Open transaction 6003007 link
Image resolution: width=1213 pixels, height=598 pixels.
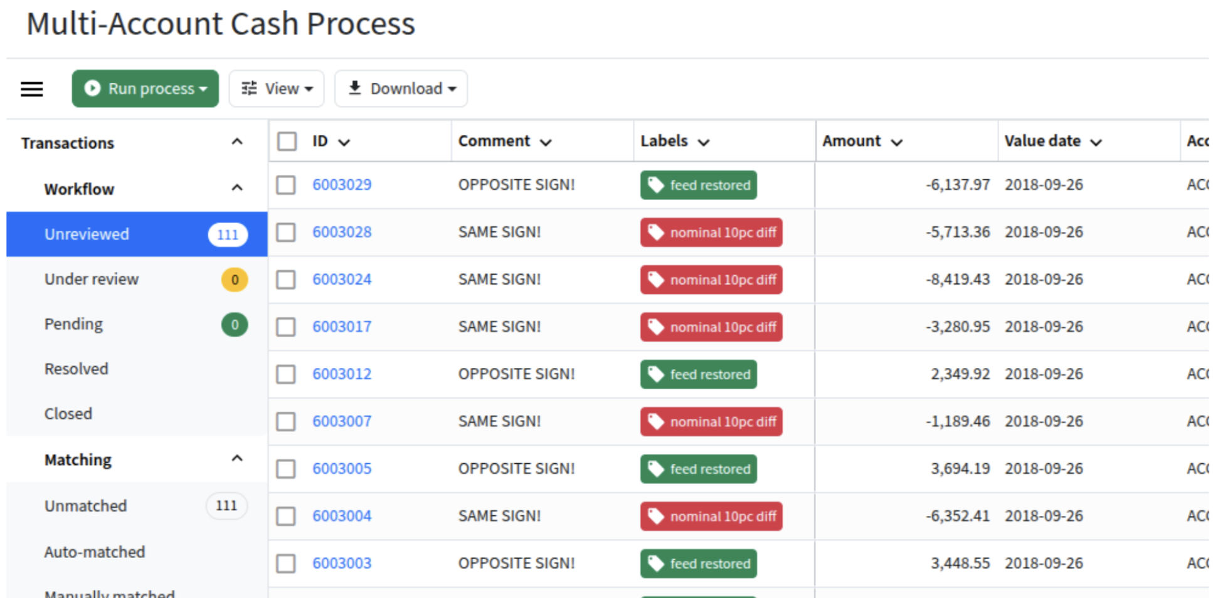coord(342,421)
